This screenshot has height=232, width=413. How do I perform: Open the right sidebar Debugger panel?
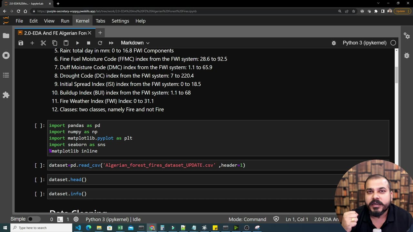point(407,55)
